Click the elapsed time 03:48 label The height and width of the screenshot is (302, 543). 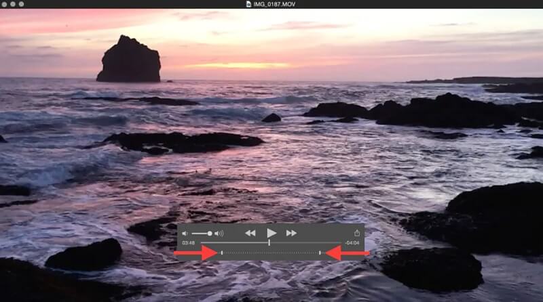coord(188,243)
